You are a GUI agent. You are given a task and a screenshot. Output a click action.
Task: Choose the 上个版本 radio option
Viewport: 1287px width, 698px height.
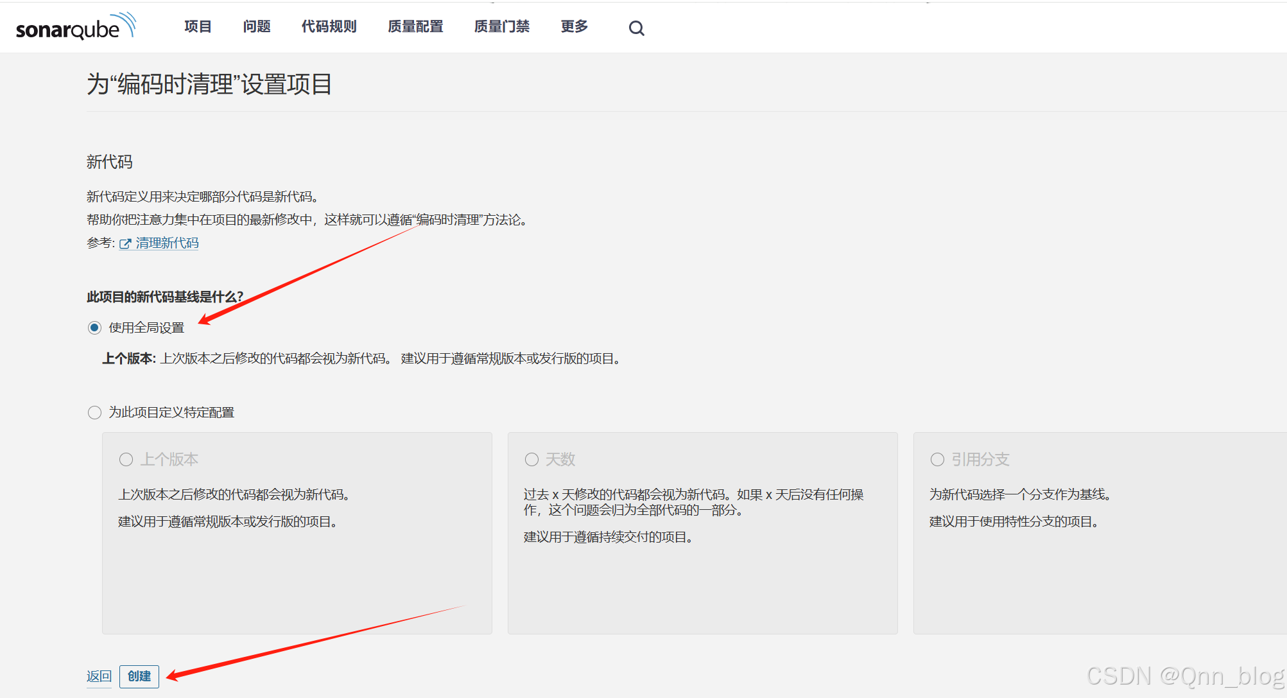click(126, 460)
